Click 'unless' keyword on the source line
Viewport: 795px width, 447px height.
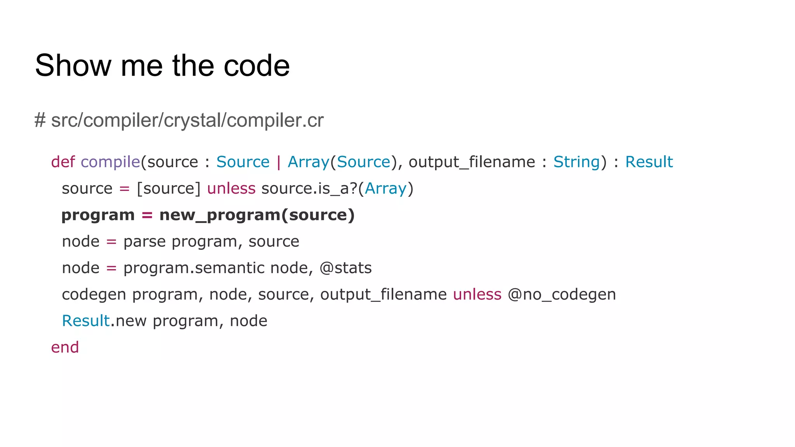(231, 189)
